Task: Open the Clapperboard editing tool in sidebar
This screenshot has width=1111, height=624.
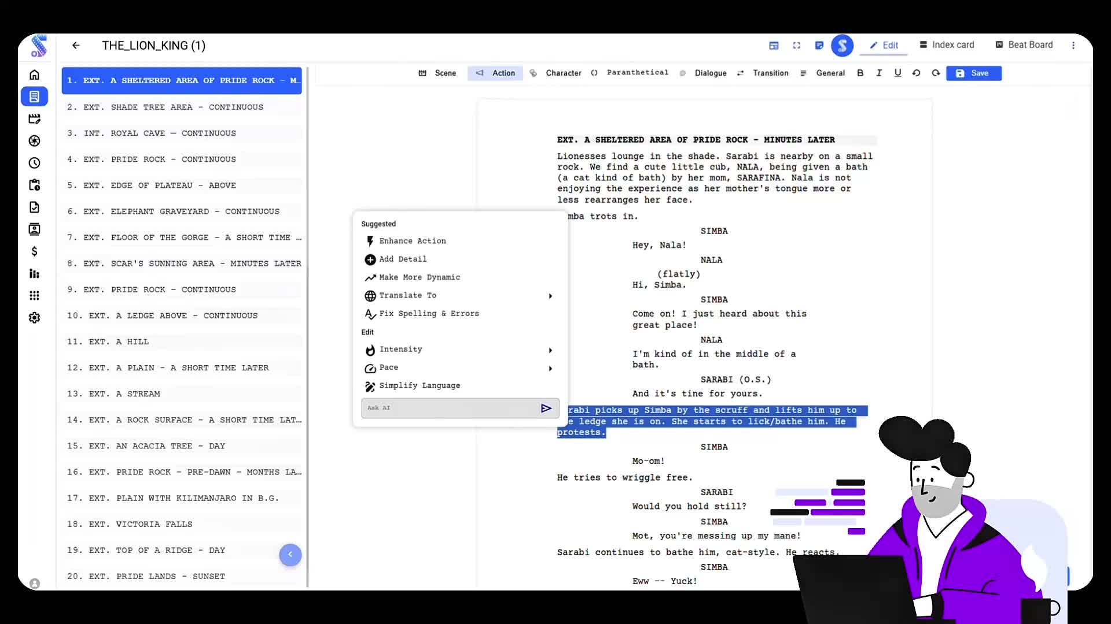Action: coord(35,119)
